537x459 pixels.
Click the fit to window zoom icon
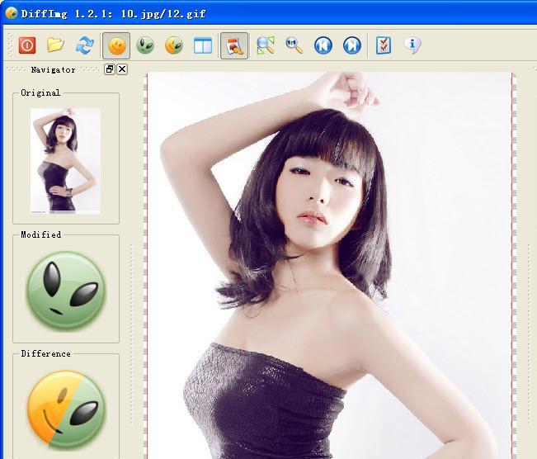click(x=265, y=45)
